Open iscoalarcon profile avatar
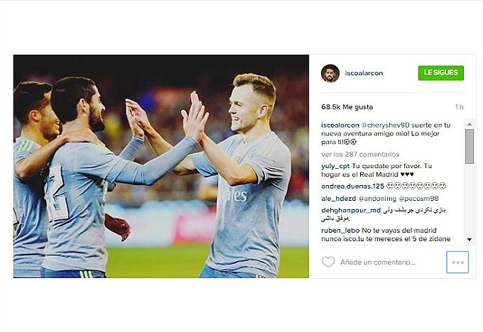 [x=330, y=73]
